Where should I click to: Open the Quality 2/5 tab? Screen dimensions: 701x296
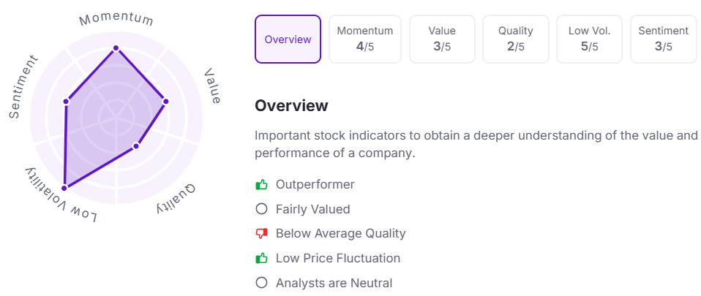[x=515, y=39]
